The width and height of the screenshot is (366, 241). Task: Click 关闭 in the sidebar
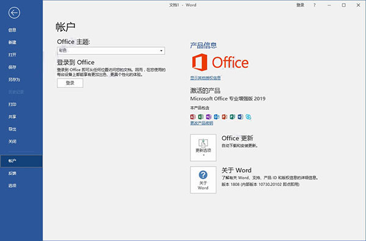12,142
